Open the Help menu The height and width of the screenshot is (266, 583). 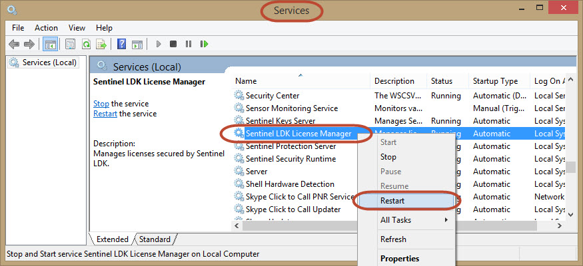tap(104, 28)
